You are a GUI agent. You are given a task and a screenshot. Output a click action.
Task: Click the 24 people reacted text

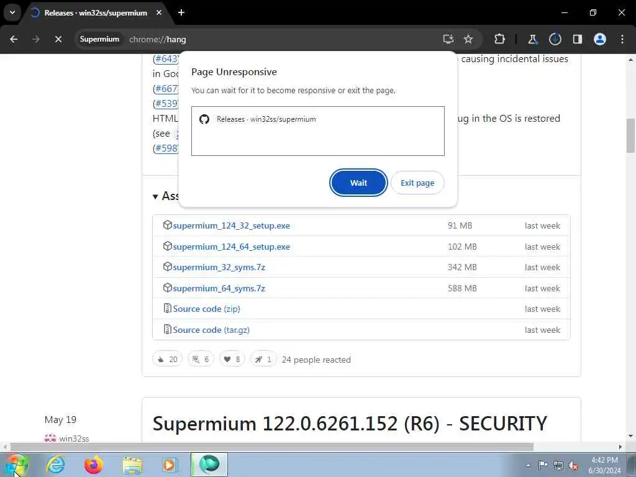(316, 360)
